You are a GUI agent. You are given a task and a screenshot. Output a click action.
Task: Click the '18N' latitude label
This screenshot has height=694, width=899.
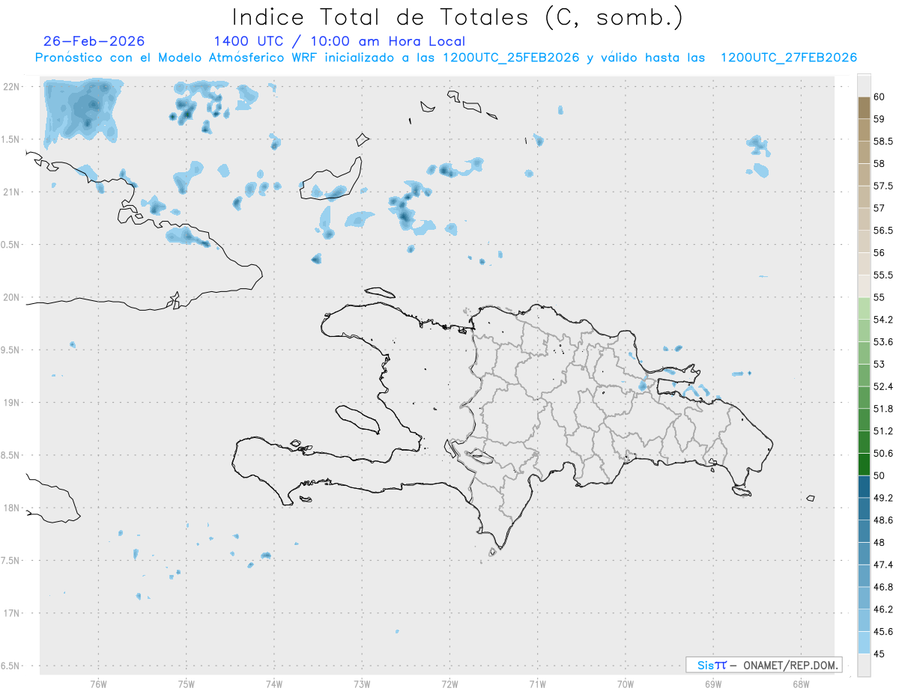tap(12, 508)
